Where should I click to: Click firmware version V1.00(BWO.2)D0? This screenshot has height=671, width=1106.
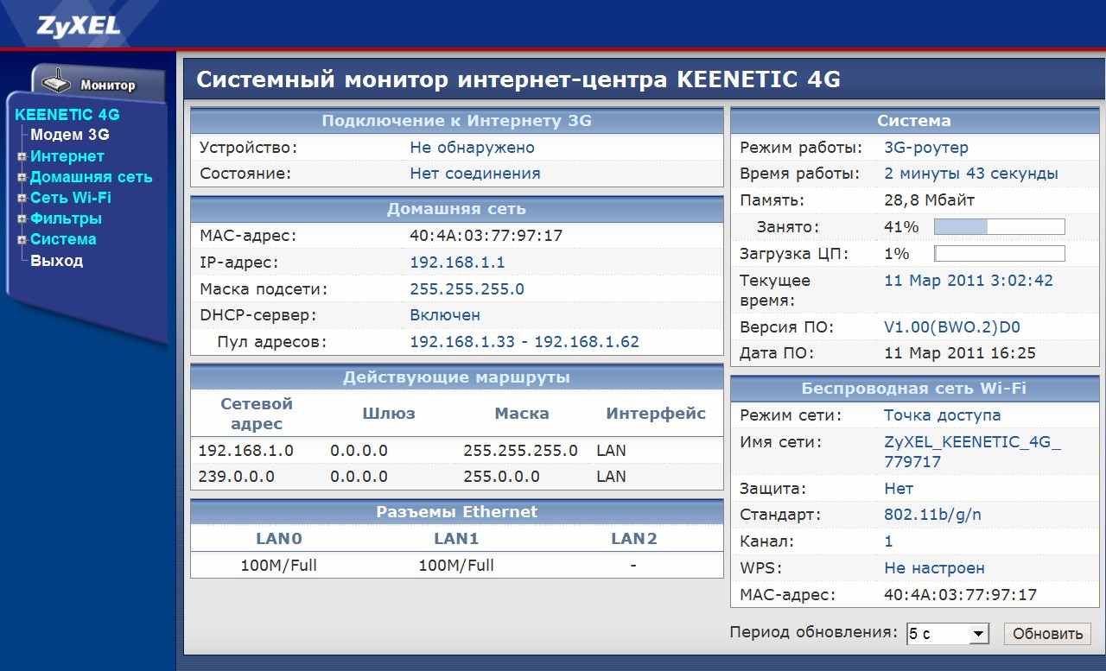952,327
